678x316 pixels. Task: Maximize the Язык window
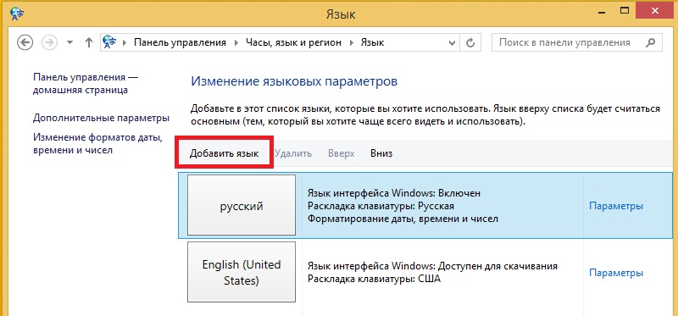(x=624, y=10)
